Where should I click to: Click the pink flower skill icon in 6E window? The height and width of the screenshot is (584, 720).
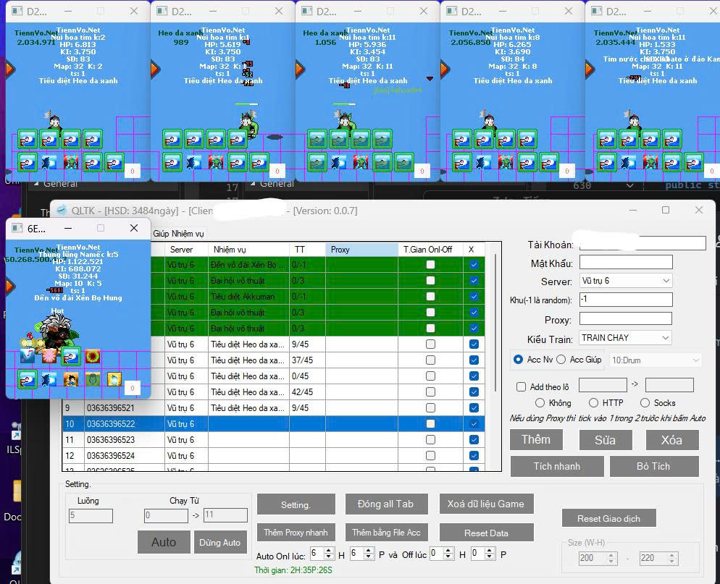(49, 356)
